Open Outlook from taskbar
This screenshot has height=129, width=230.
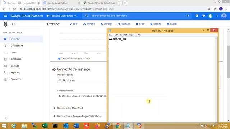click(x=66, y=126)
